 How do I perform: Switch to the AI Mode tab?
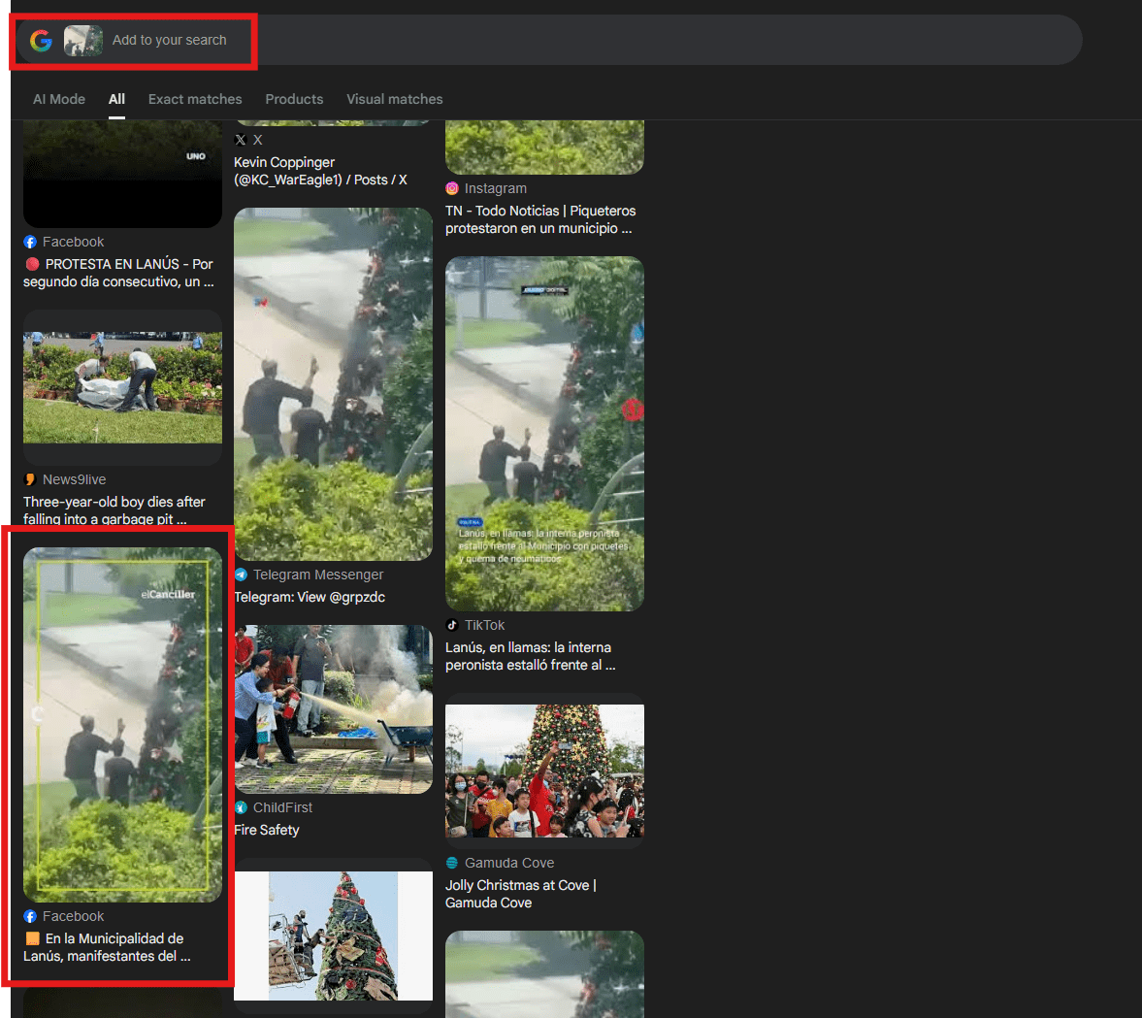59,99
